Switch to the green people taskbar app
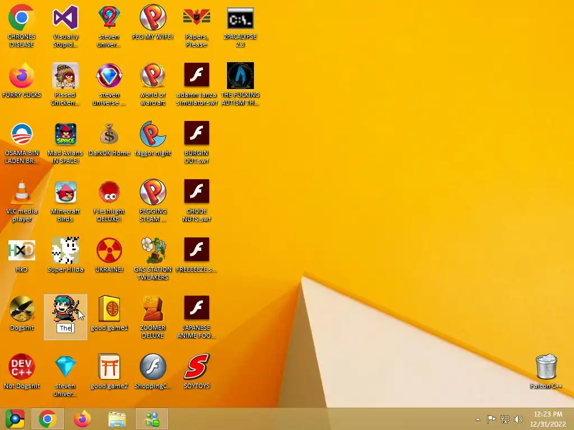The image size is (574, 430). tap(152, 419)
